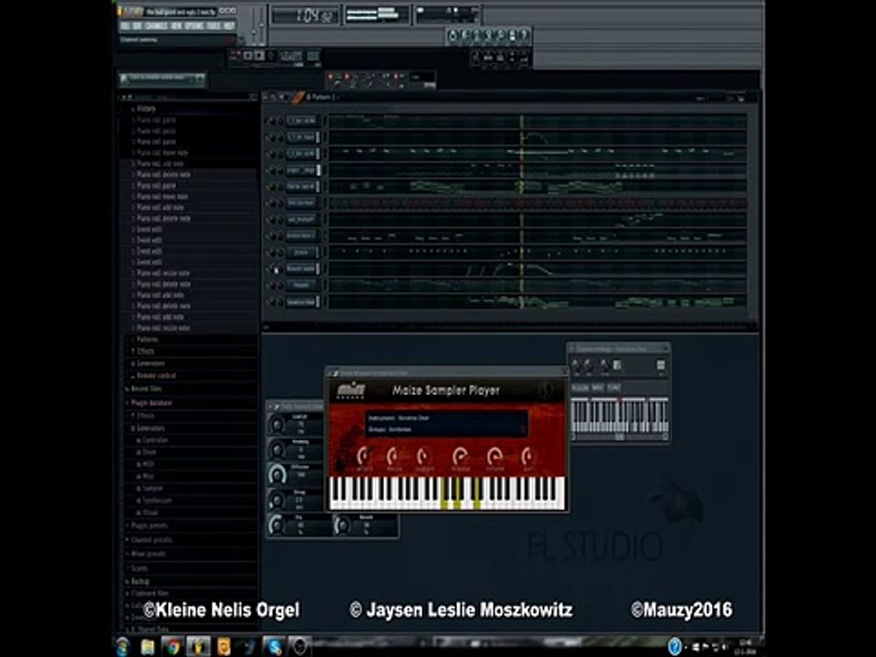This screenshot has height=657, width=876.
Task: Click the Maize Sampler Player keyboard
Action: pos(447,493)
